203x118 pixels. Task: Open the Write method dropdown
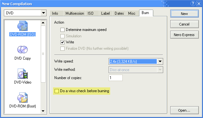160,70
